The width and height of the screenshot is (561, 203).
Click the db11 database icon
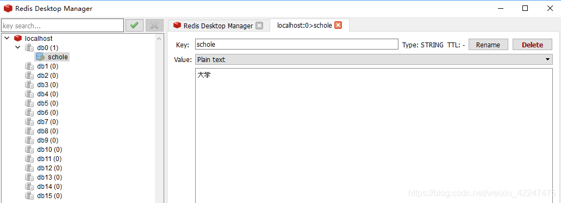[x=29, y=159]
